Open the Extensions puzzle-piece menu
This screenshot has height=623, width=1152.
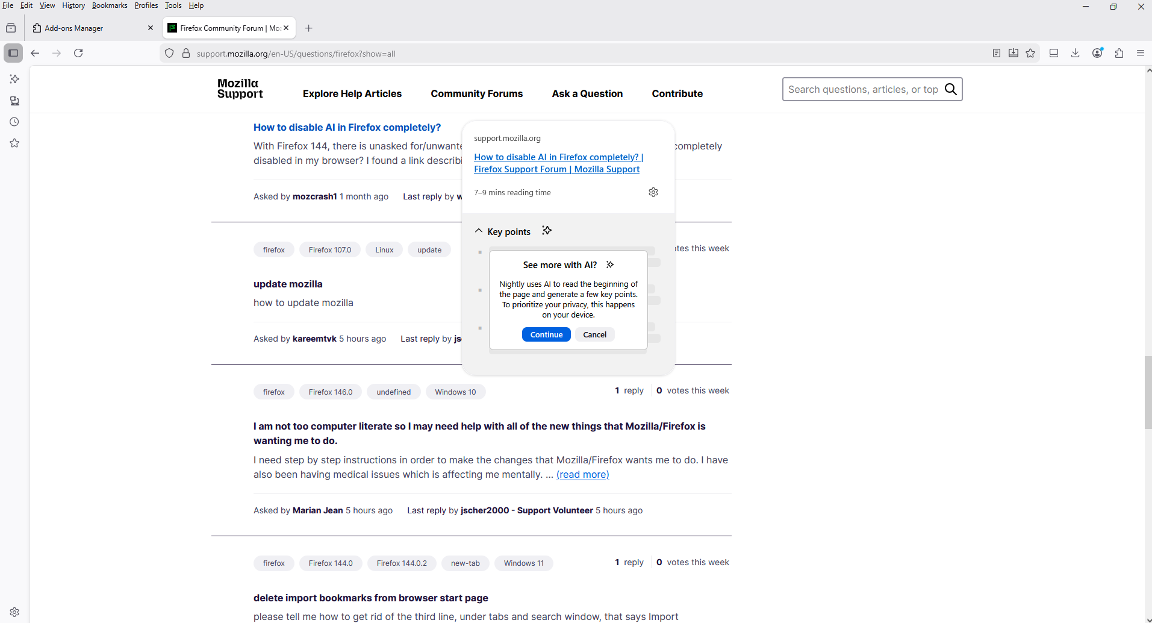click(x=1119, y=53)
